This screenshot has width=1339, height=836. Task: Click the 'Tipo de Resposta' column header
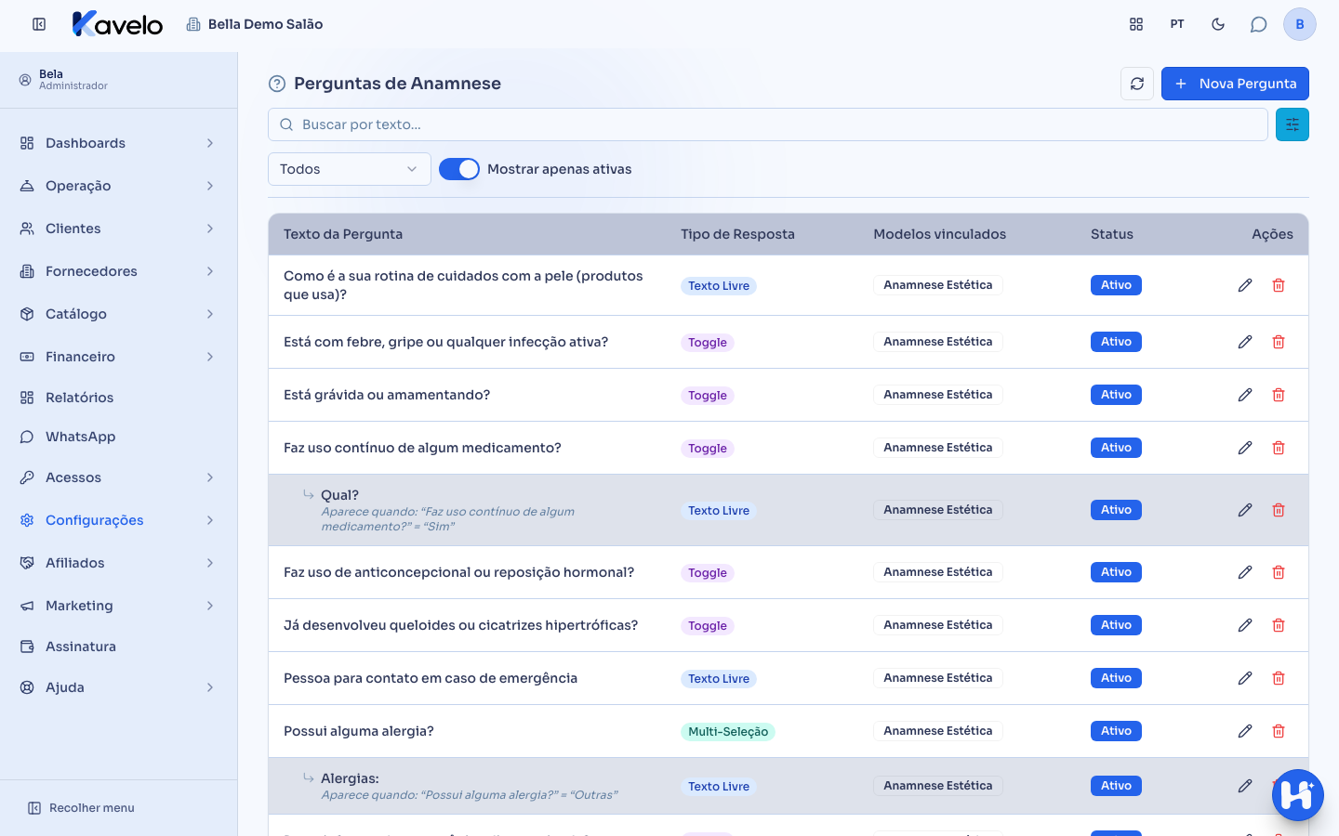tap(737, 234)
